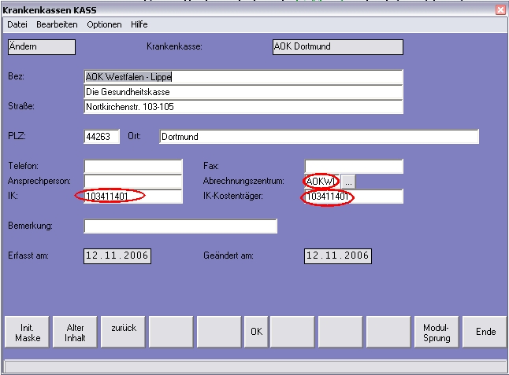
Task: Click the Abrechnungszentrum: label
Action: point(243,181)
